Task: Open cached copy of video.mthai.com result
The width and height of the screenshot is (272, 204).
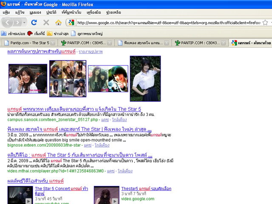Action: coord(111,171)
